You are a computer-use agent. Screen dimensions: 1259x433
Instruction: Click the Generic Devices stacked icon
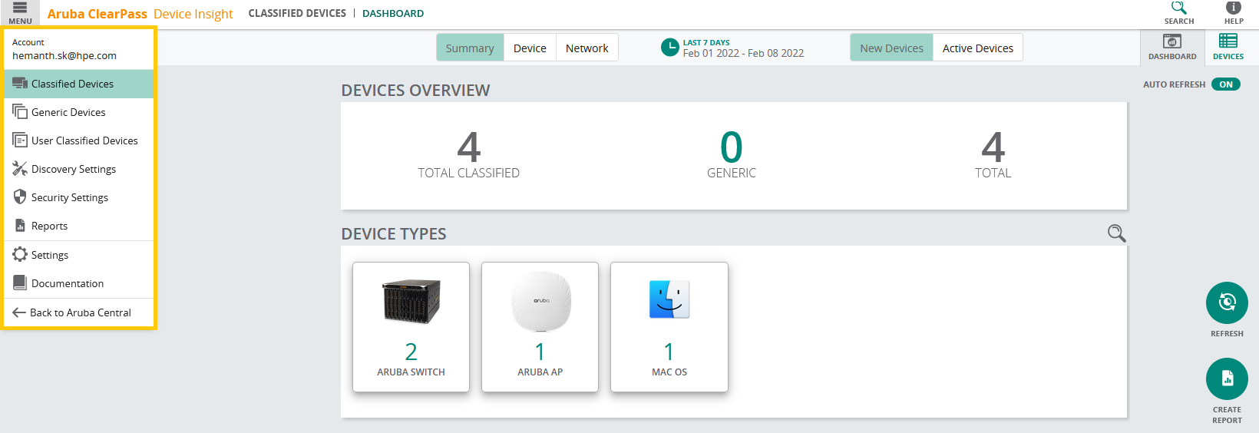20,112
